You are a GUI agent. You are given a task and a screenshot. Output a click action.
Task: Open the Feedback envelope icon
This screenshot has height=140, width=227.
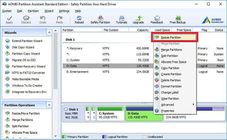coord(157,18)
